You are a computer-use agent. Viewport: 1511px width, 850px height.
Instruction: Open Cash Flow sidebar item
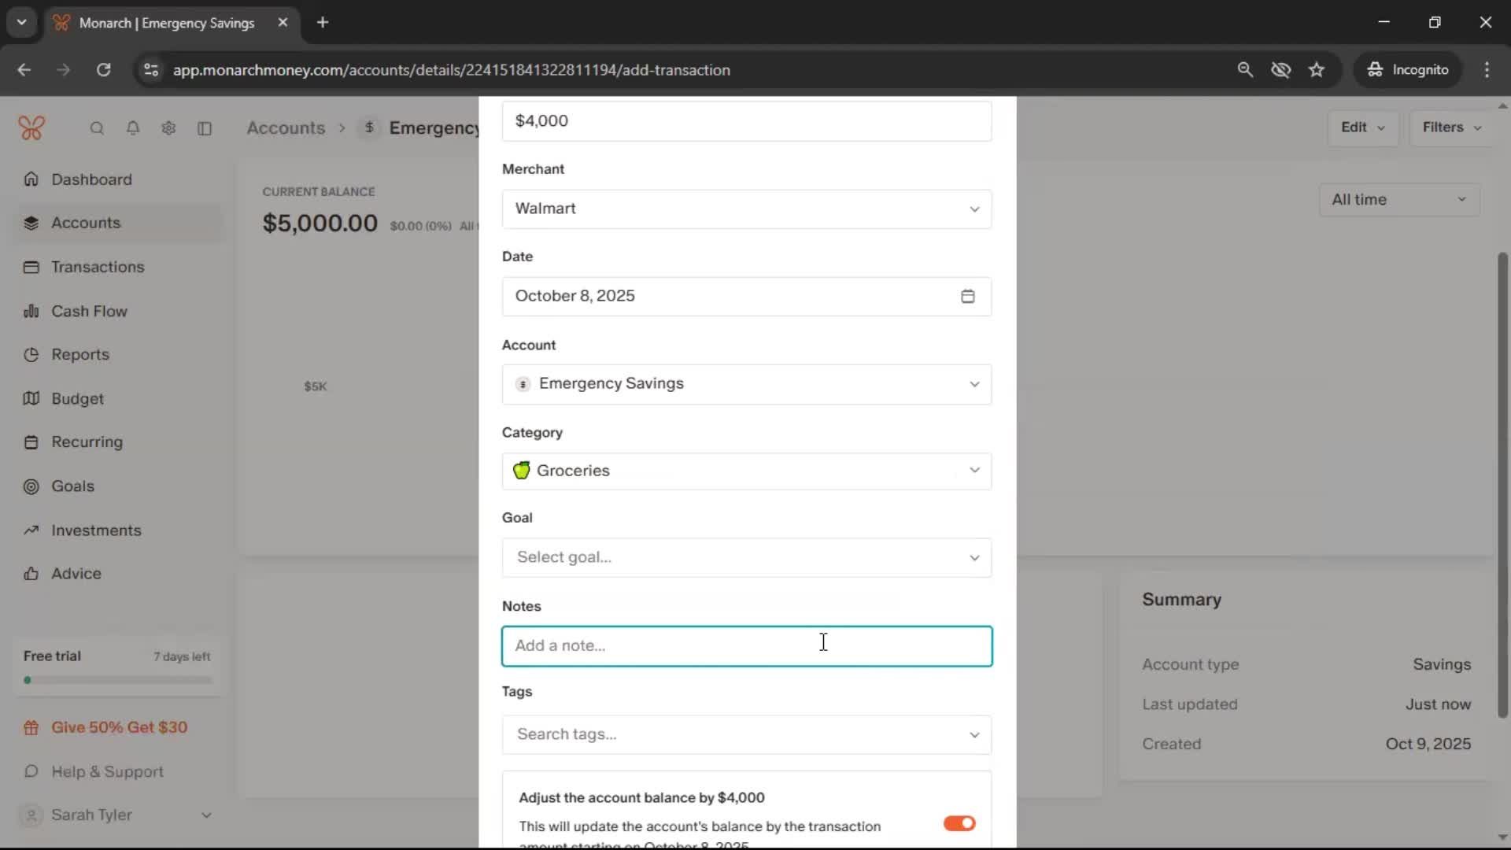coord(89,311)
